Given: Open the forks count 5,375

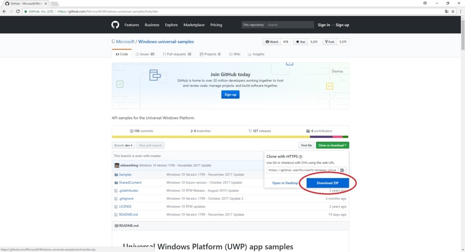Looking at the screenshot, I should coord(343,42).
